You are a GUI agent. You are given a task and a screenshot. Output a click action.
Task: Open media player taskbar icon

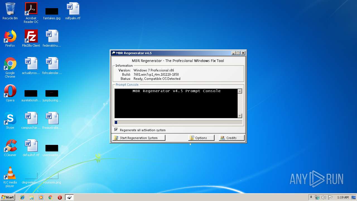point(41,197)
